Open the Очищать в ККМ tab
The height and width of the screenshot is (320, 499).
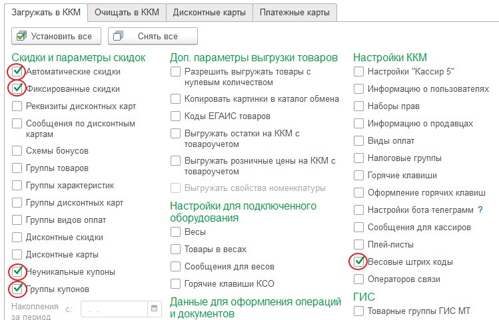(x=127, y=13)
